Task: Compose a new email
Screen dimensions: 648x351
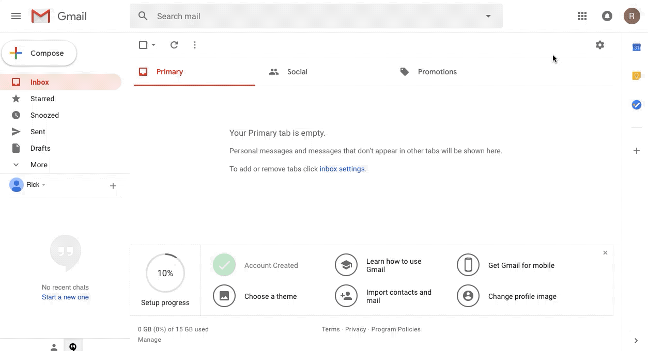Action: [x=39, y=53]
